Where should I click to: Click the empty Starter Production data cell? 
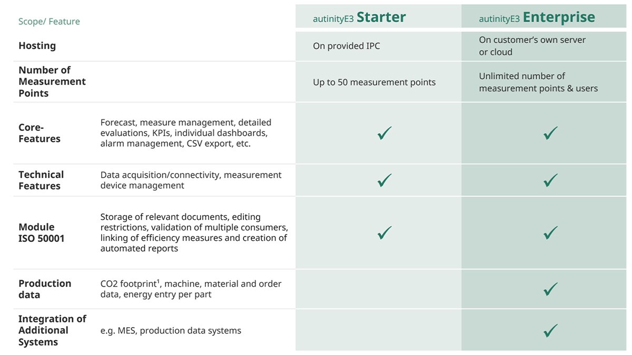point(378,289)
